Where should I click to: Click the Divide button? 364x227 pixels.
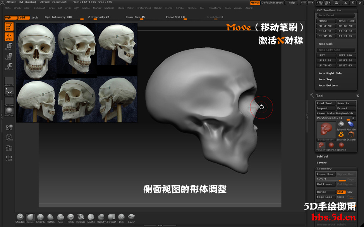click(x=326, y=192)
